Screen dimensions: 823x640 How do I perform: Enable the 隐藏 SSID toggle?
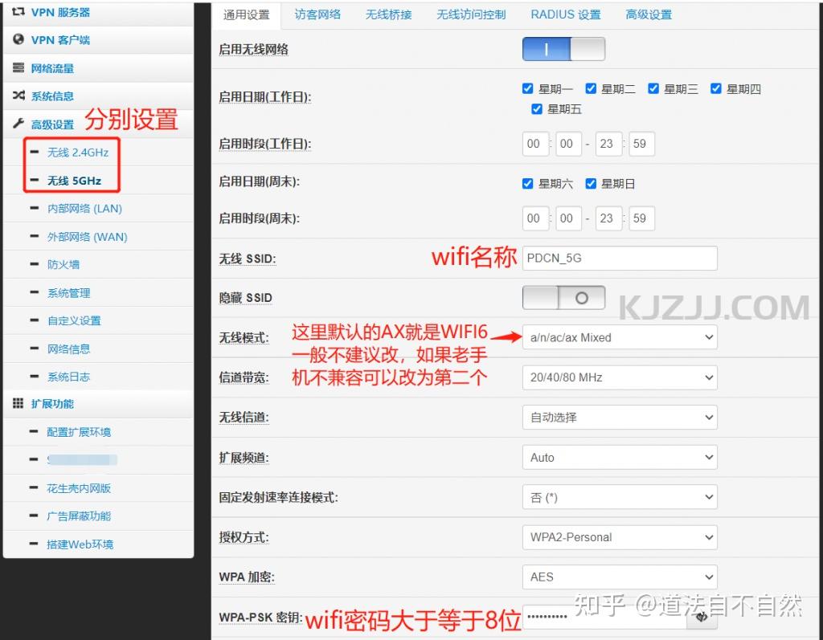point(563,297)
